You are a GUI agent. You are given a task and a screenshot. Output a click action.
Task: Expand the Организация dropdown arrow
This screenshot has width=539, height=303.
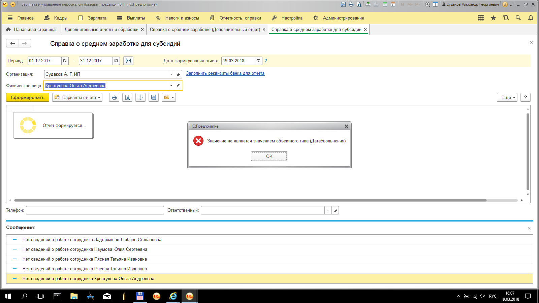(171, 74)
